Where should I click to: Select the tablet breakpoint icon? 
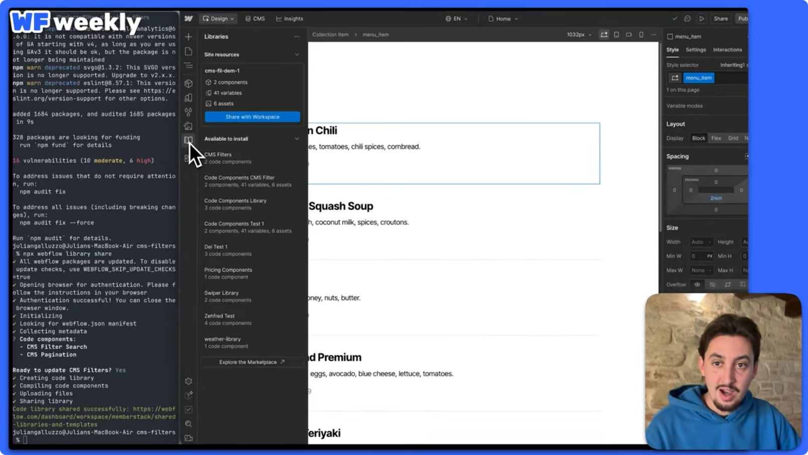616,35
